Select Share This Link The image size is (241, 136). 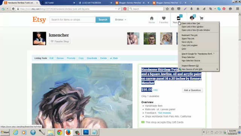click(198, 39)
